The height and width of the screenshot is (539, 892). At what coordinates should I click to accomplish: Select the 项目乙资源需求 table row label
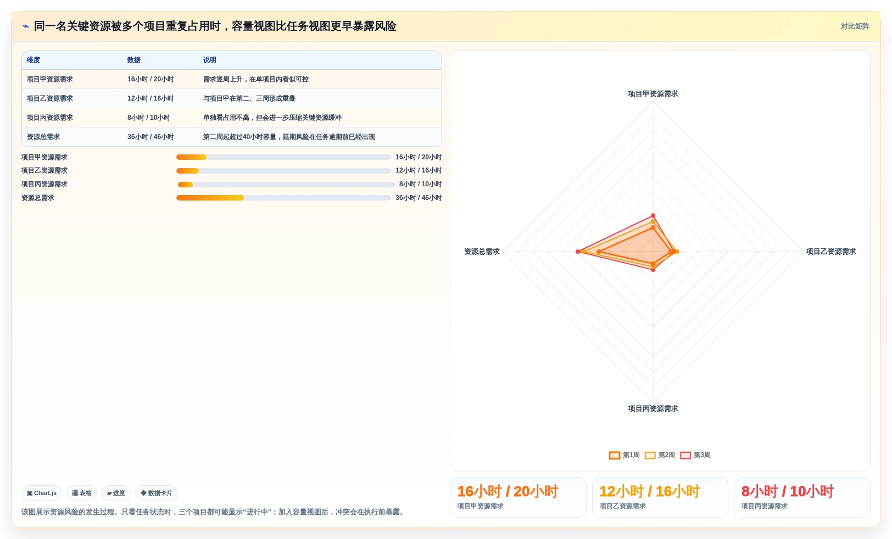coord(50,98)
